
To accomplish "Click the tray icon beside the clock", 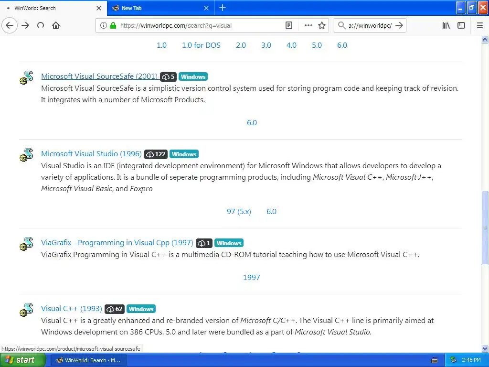I will [x=453, y=360].
